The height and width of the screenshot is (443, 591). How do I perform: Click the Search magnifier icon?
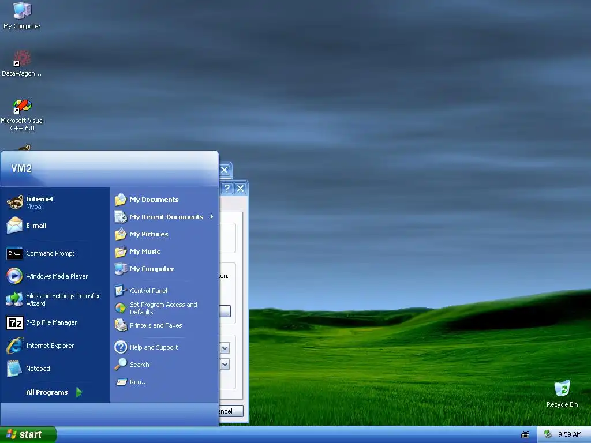click(121, 365)
